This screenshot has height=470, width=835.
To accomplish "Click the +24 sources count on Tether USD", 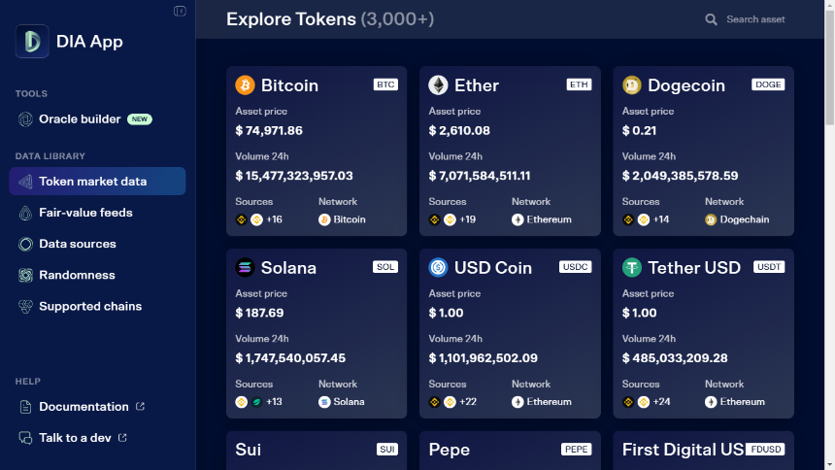I will (x=661, y=402).
